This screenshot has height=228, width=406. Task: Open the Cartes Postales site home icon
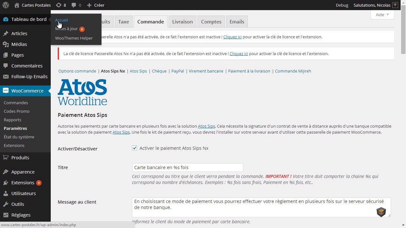pyautogui.click(x=17, y=5)
